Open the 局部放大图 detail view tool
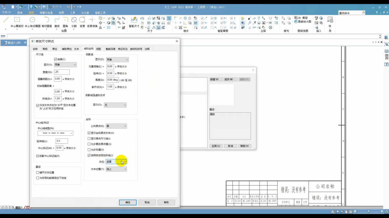This screenshot has width=389, height=218. click(302, 22)
